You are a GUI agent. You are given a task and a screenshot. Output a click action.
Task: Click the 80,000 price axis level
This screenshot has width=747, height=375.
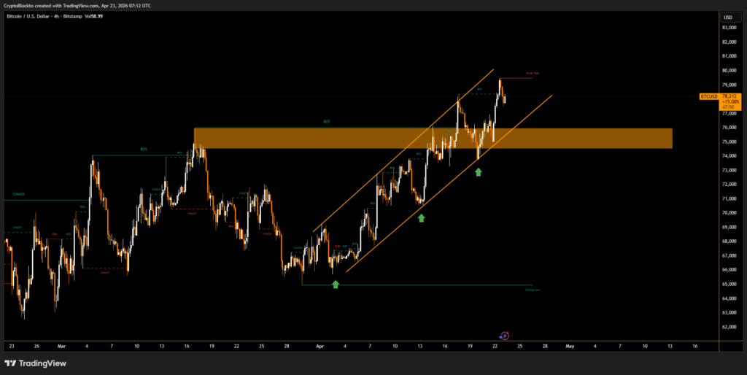[x=728, y=71]
